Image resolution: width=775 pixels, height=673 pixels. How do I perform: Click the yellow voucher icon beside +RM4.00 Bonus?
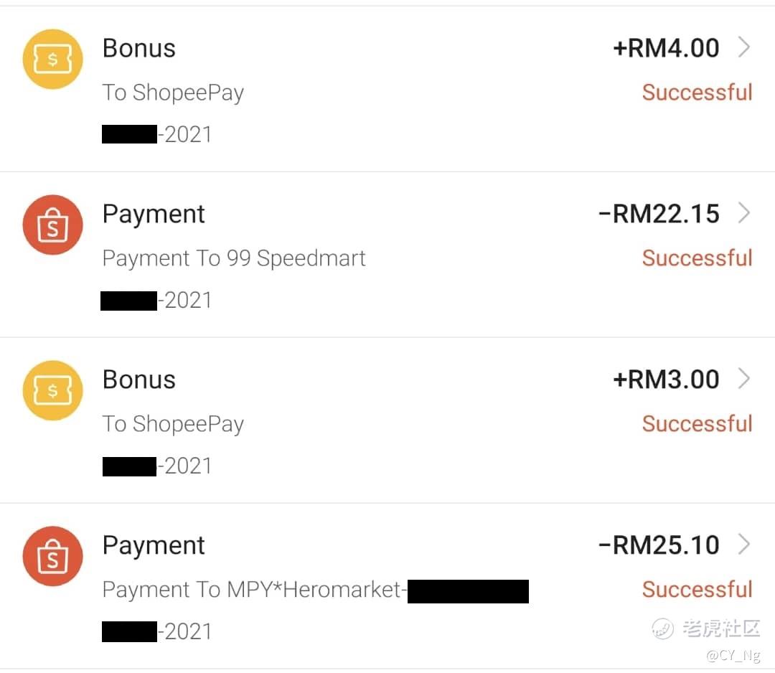52,60
